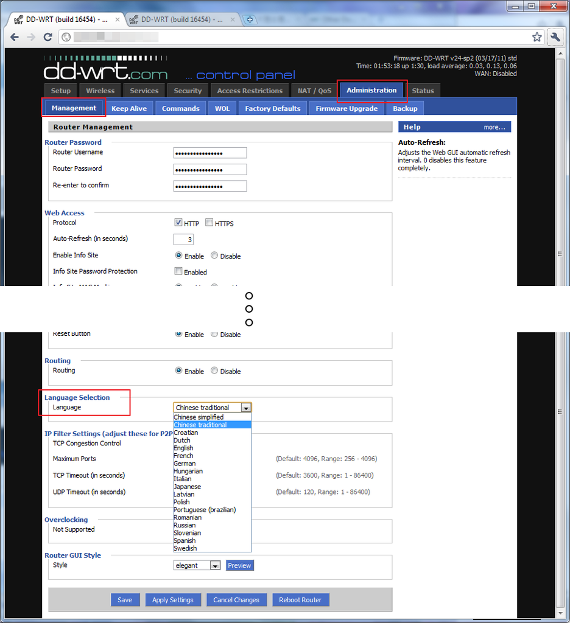Focus the Re-enter to confirm field
This screenshot has width=570, height=623.
[210, 186]
